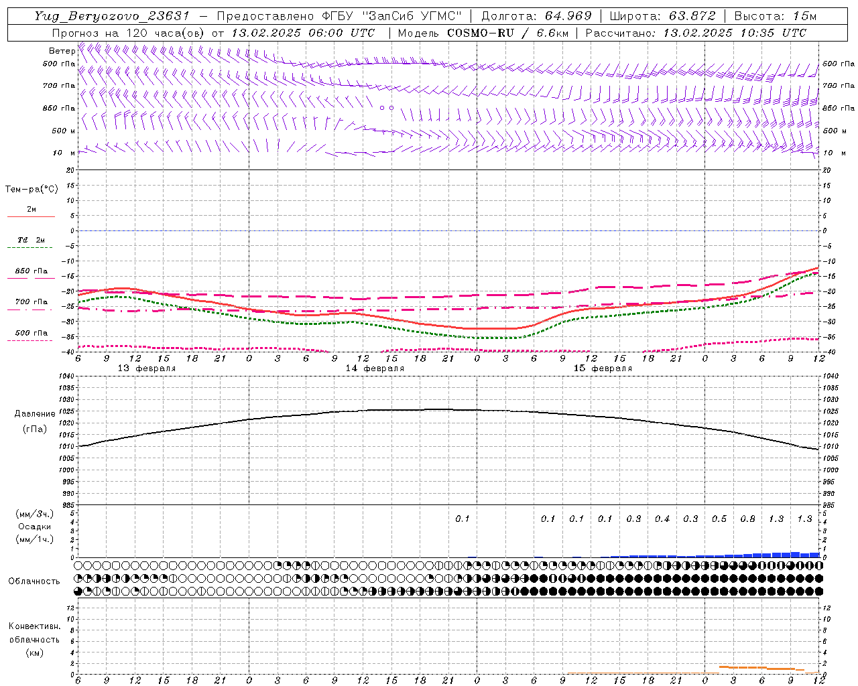Click the '13 февраля' date label
Image resolution: width=858 pixels, height=686 pixels.
point(147,368)
